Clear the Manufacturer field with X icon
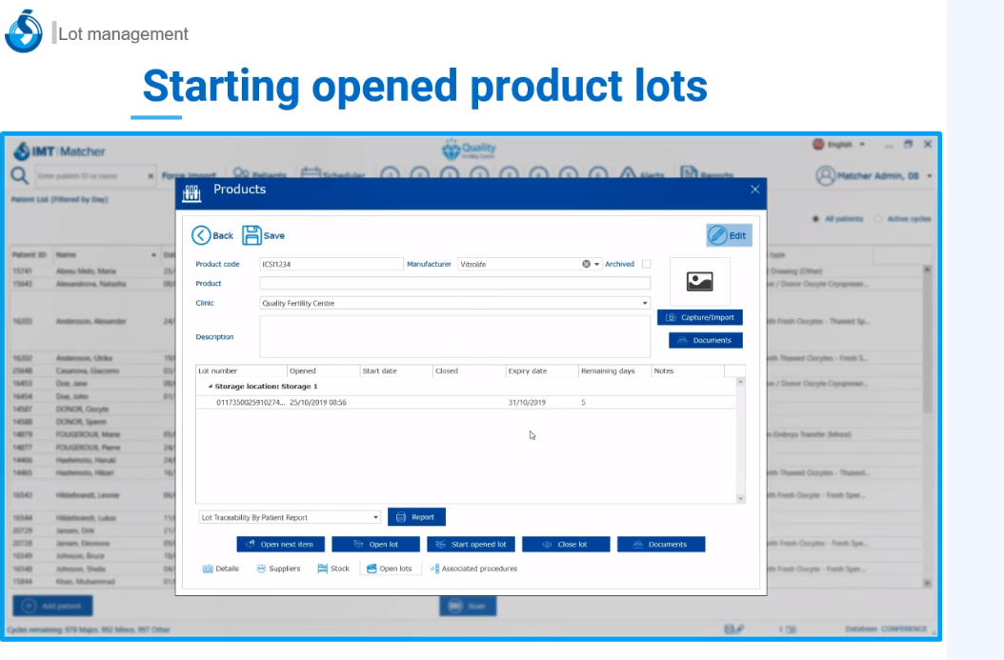This screenshot has height=660, width=1004. pyautogui.click(x=587, y=265)
